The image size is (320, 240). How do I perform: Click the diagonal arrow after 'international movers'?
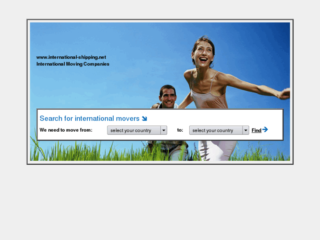click(x=144, y=118)
